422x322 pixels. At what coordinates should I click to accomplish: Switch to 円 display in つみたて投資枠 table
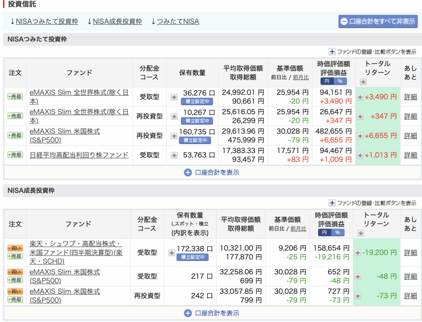click(327, 81)
